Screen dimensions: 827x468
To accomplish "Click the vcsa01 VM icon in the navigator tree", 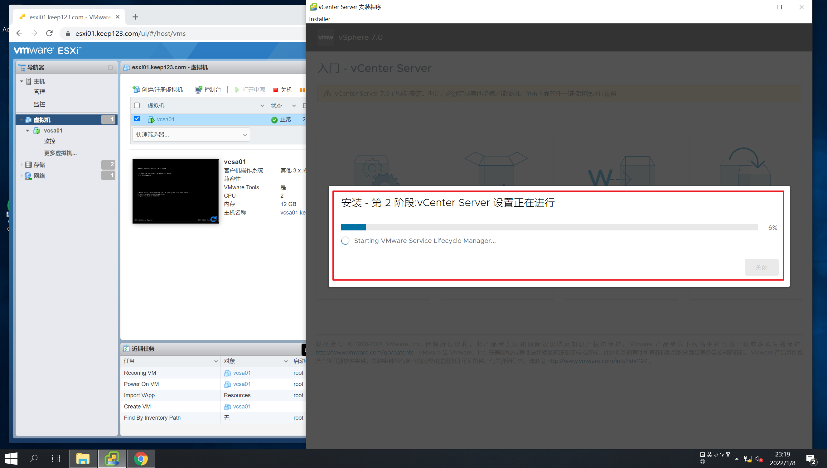I will coord(37,131).
